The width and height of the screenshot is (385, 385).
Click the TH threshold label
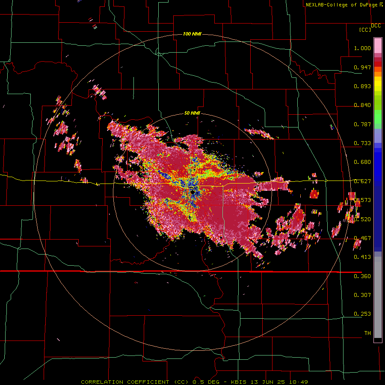point(367,333)
